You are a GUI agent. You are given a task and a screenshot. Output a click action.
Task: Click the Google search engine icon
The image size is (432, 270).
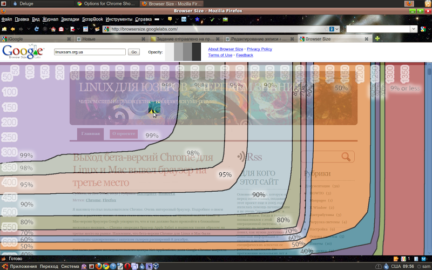tap(423, 29)
